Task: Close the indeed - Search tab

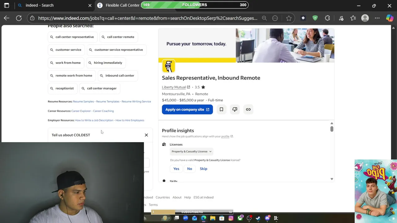Action: 90,5
